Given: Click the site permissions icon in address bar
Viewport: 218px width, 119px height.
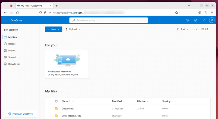Looking at the screenshot, I should click(50, 13).
